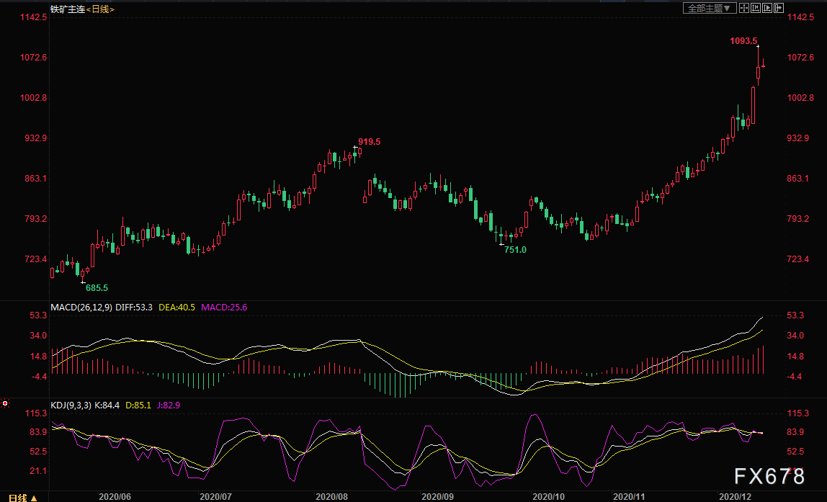Click the 1093.5 high price marker
The width and height of the screenshot is (827, 502).
coord(743,40)
